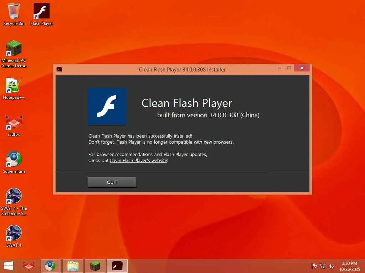The height and width of the screenshot is (273, 365).
Task: Click the 'Clean Flash Player' heading text
Action: (x=187, y=103)
